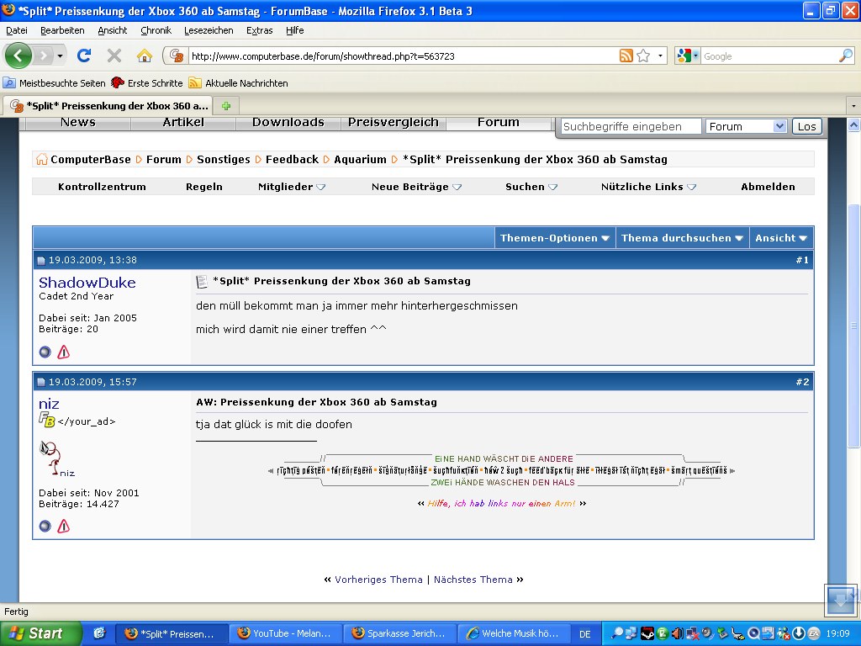Screen dimensions: 861x646
Task: Expand the Neue Beiträge dropdown
Action: [416, 187]
